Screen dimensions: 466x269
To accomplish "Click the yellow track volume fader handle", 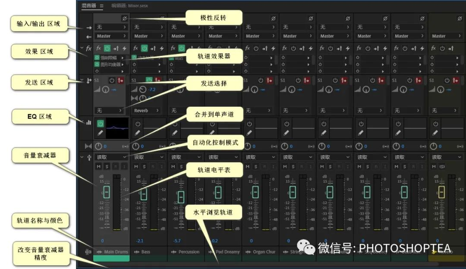I will pyautogui.click(x=441, y=192).
